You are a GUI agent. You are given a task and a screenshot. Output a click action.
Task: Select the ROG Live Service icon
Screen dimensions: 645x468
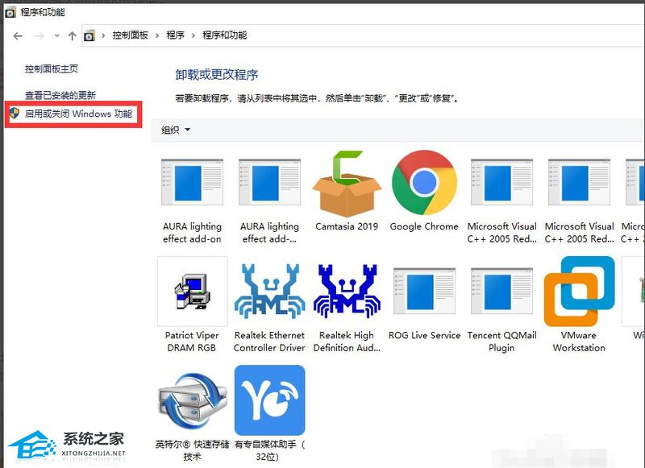424,291
